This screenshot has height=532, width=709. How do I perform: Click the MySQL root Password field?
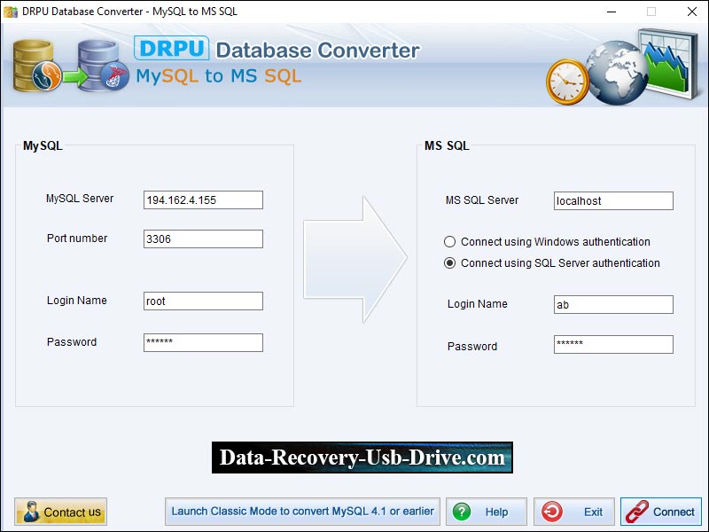(x=202, y=342)
